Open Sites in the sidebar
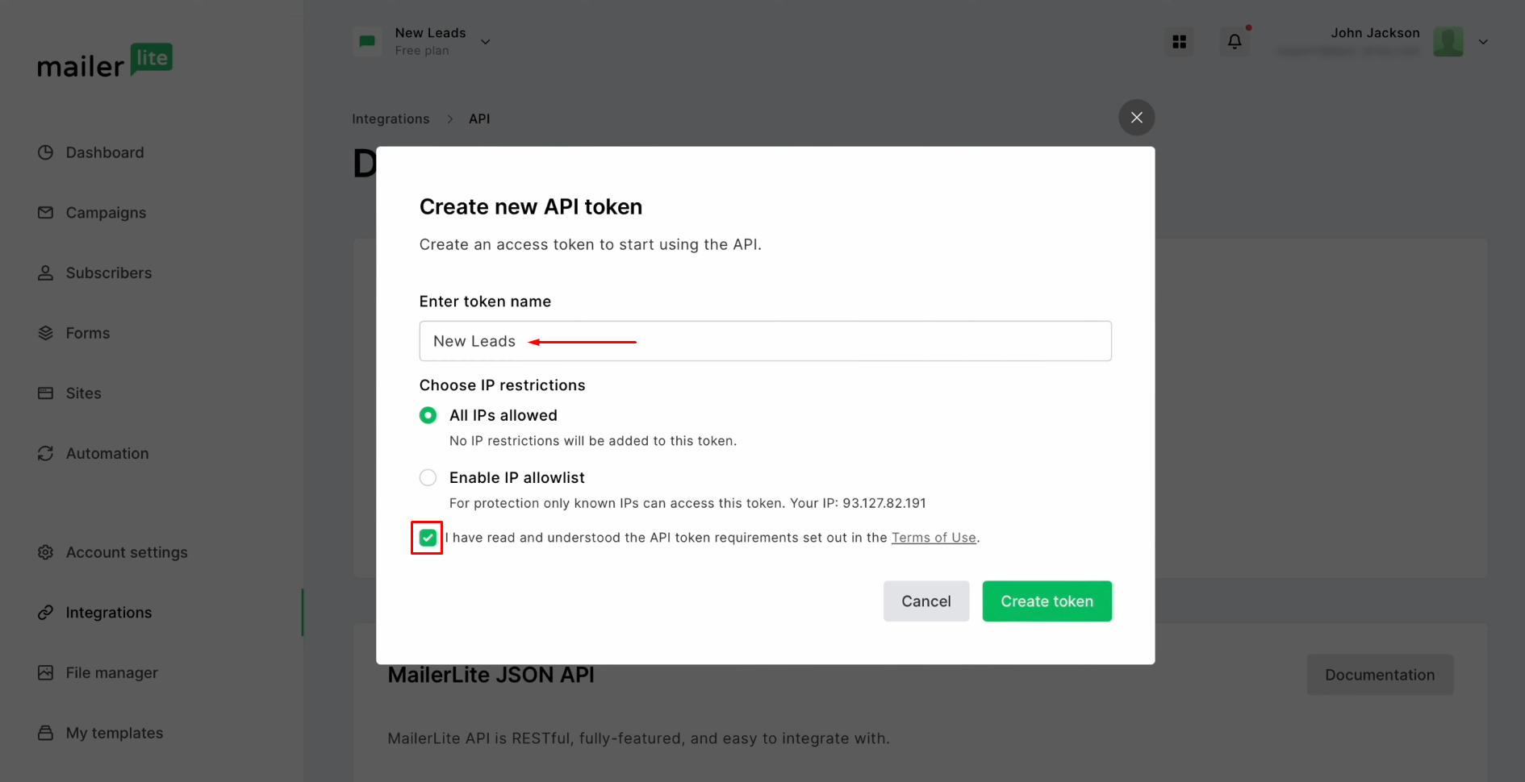This screenshot has width=1525, height=782. tap(84, 393)
